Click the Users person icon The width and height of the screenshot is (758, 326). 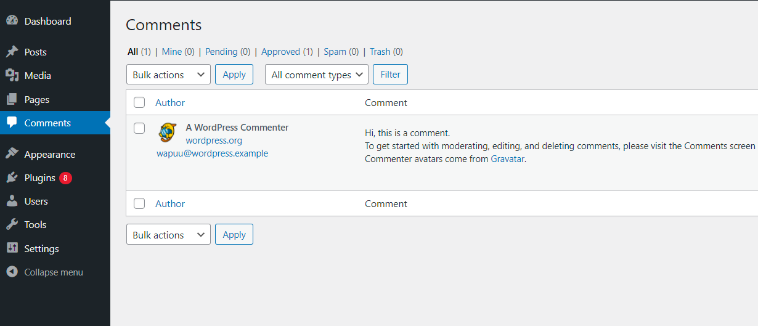(x=12, y=201)
